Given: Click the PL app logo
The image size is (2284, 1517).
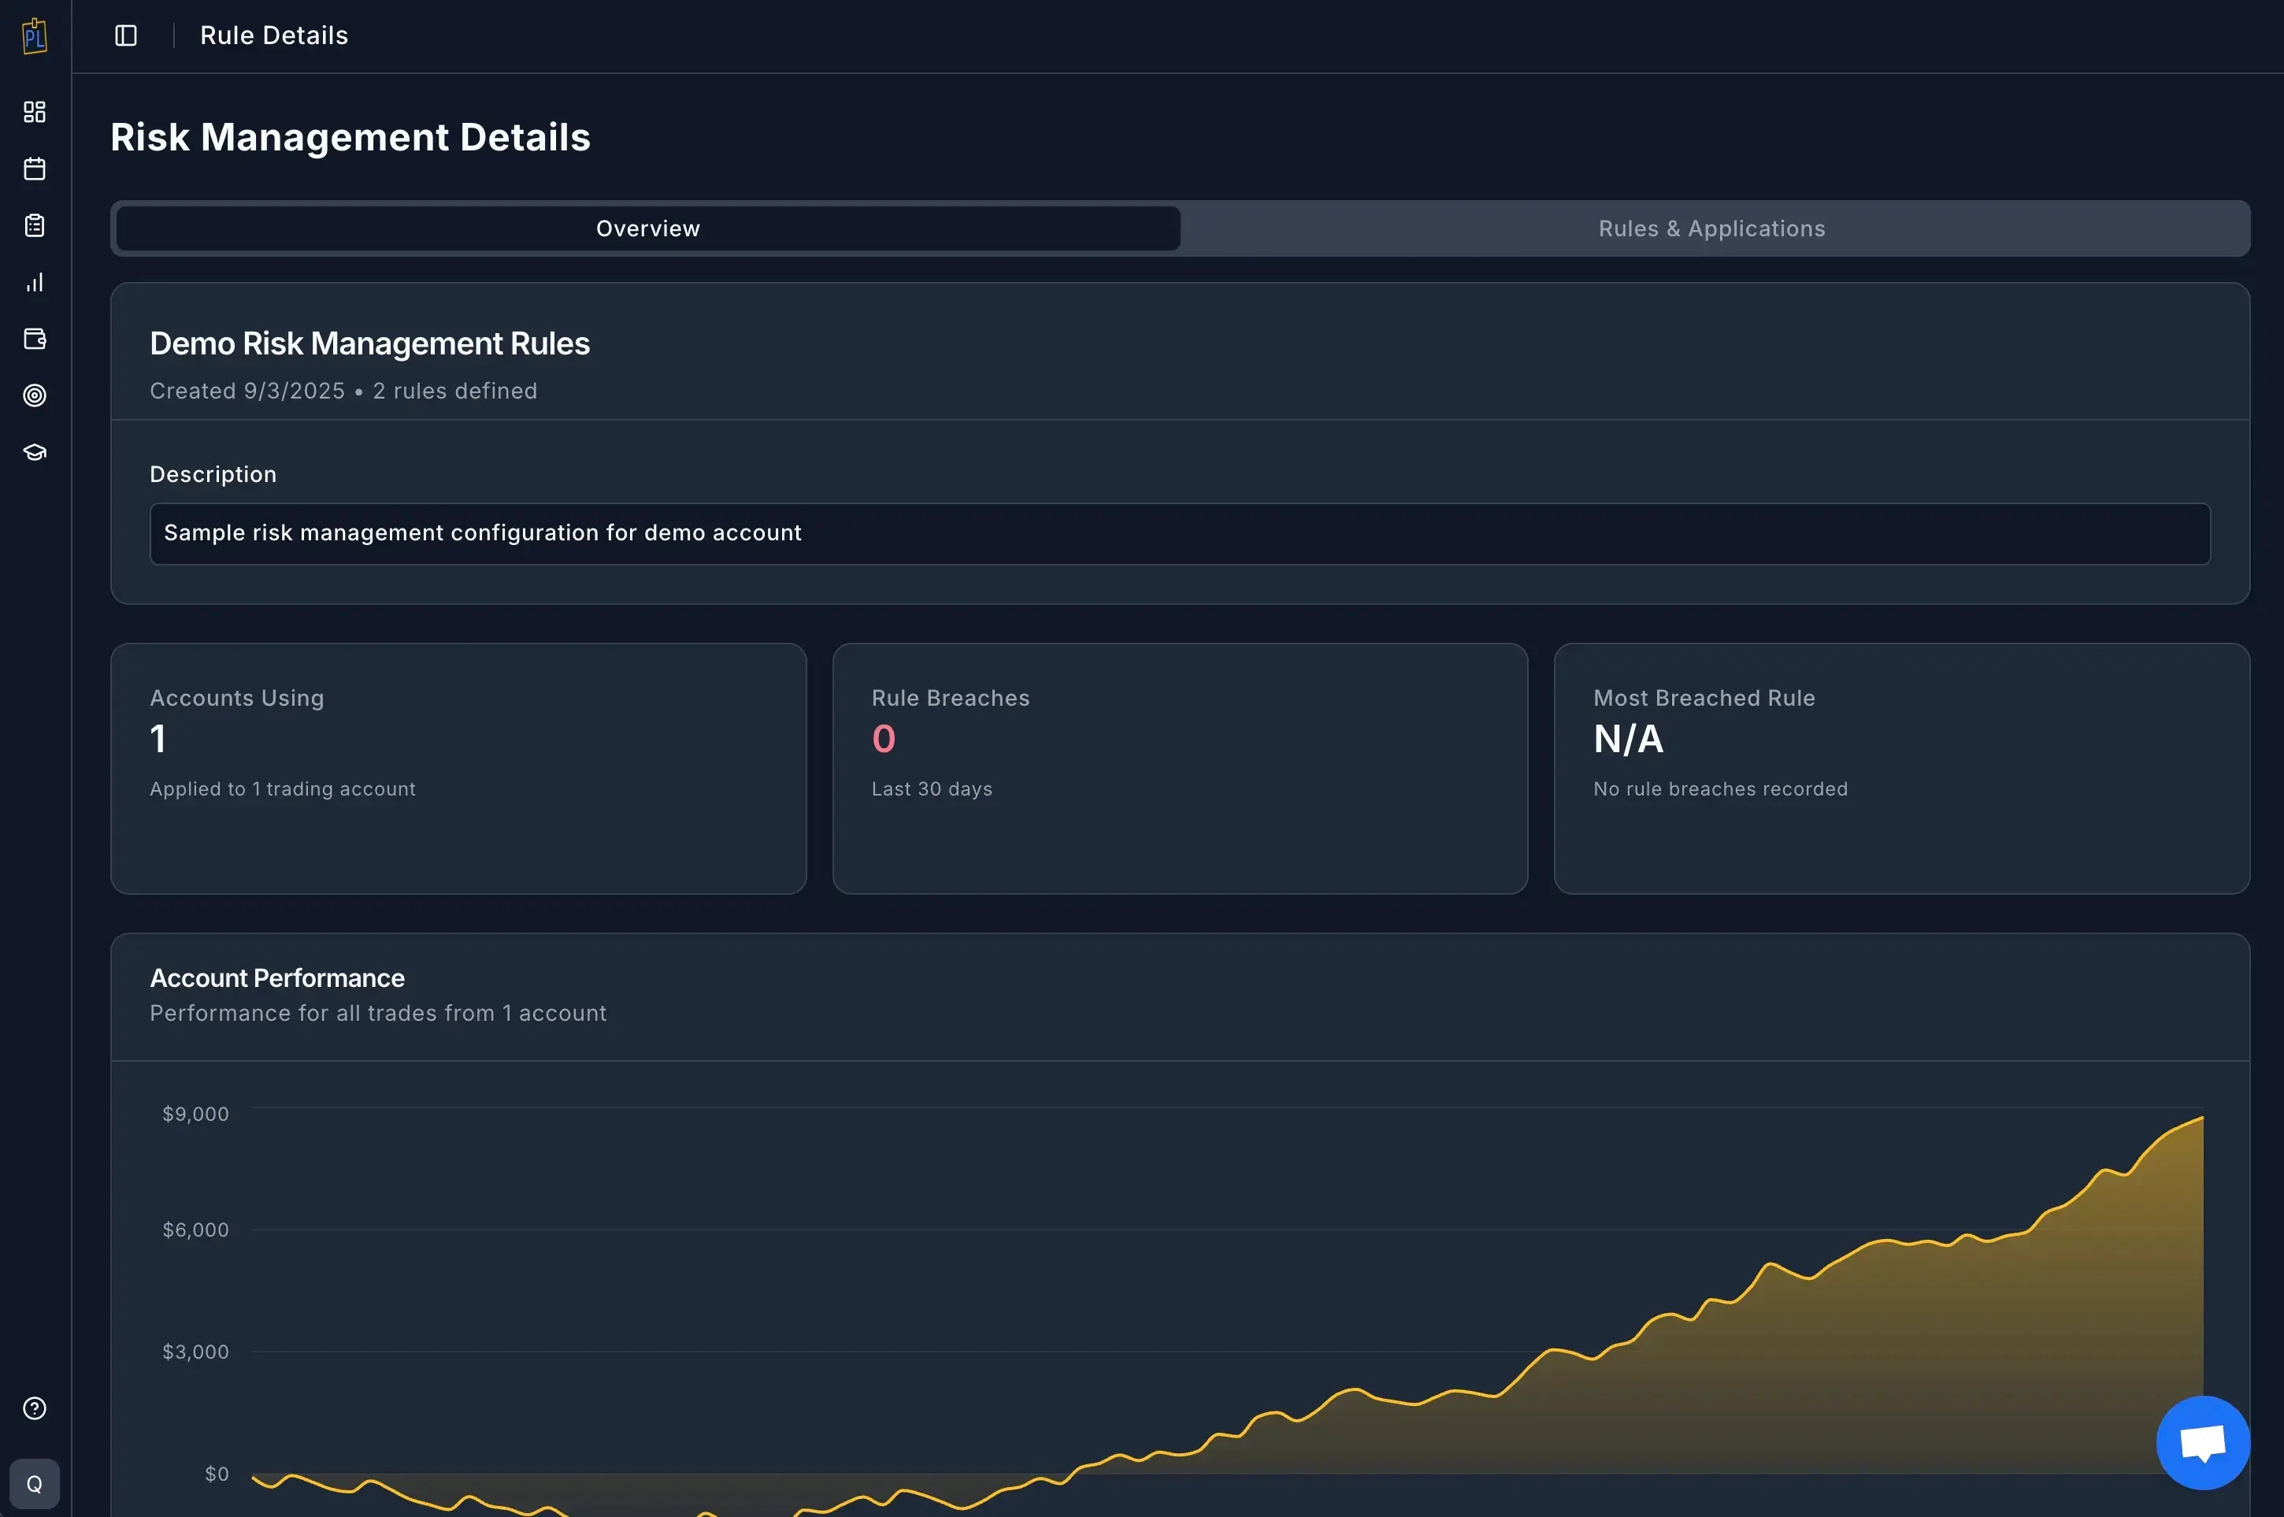Looking at the screenshot, I should coord(34,35).
